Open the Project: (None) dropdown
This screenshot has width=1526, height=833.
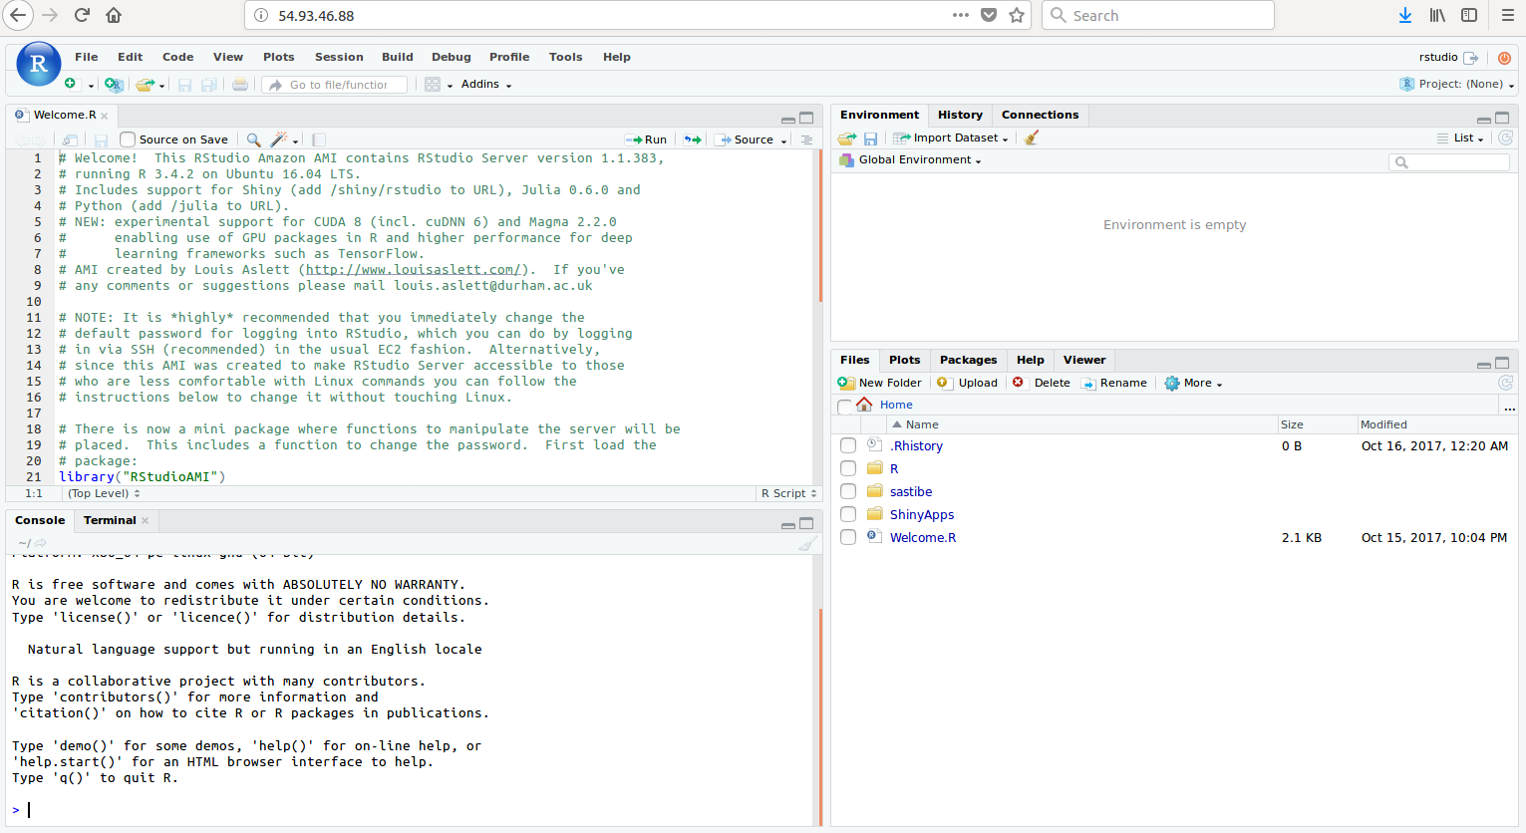pyautogui.click(x=1457, y=85)
